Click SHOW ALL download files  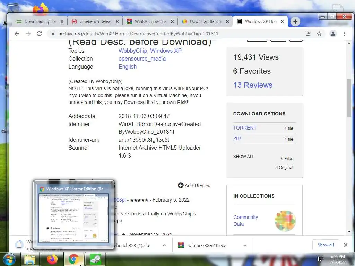[244, 157]
